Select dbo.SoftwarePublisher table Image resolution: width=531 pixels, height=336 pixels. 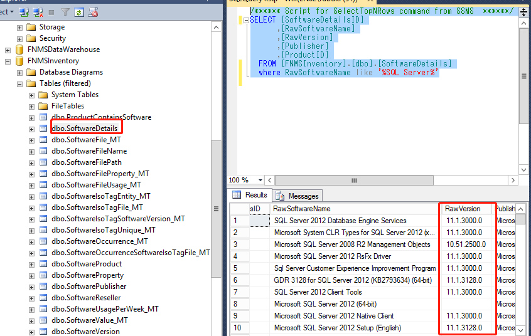point(89,286)
